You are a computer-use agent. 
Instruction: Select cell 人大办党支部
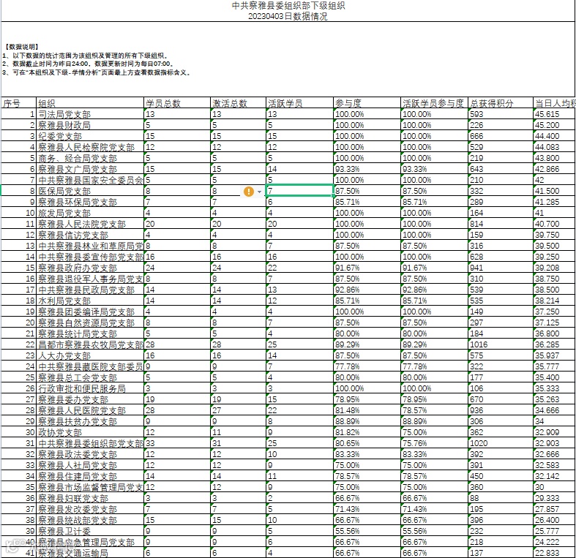coord(90,355)
